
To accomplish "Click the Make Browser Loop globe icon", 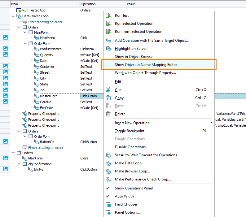I will click(108, 171).
